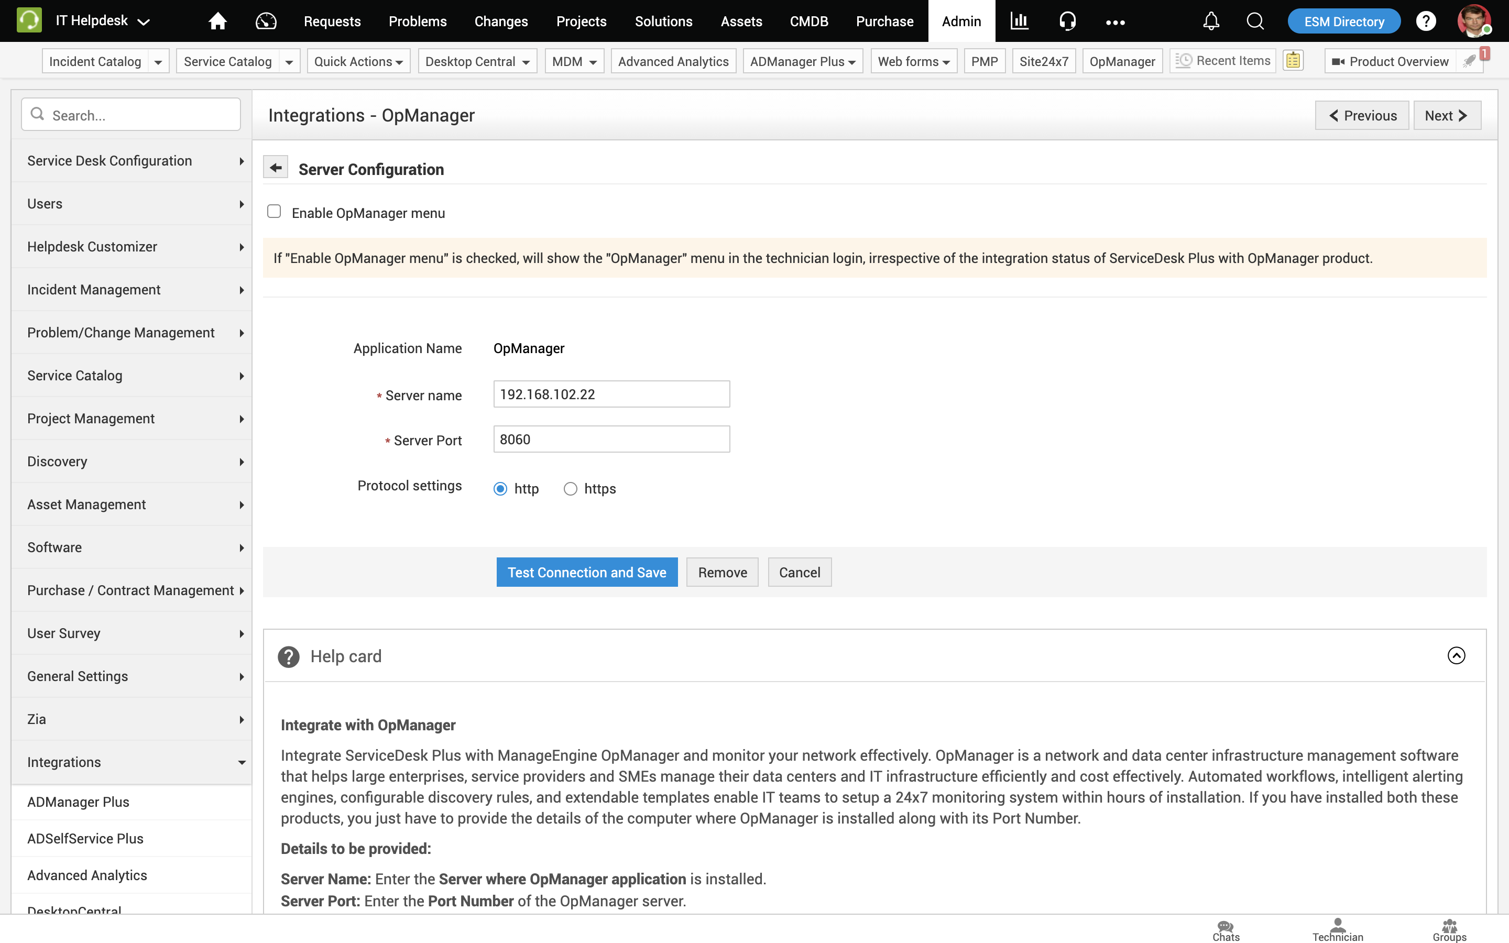Select the https protocol radio button

[x=570, y=489]
